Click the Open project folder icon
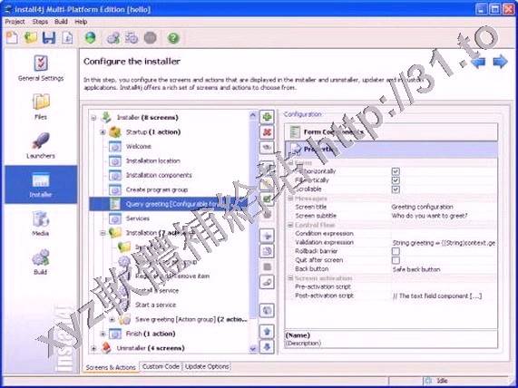518x388 pixels. coord(31,38)
